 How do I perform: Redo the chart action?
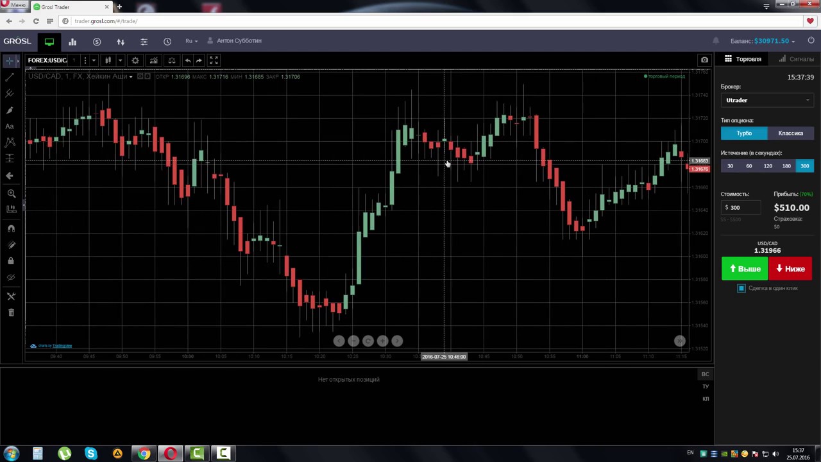tap(199, 60)
